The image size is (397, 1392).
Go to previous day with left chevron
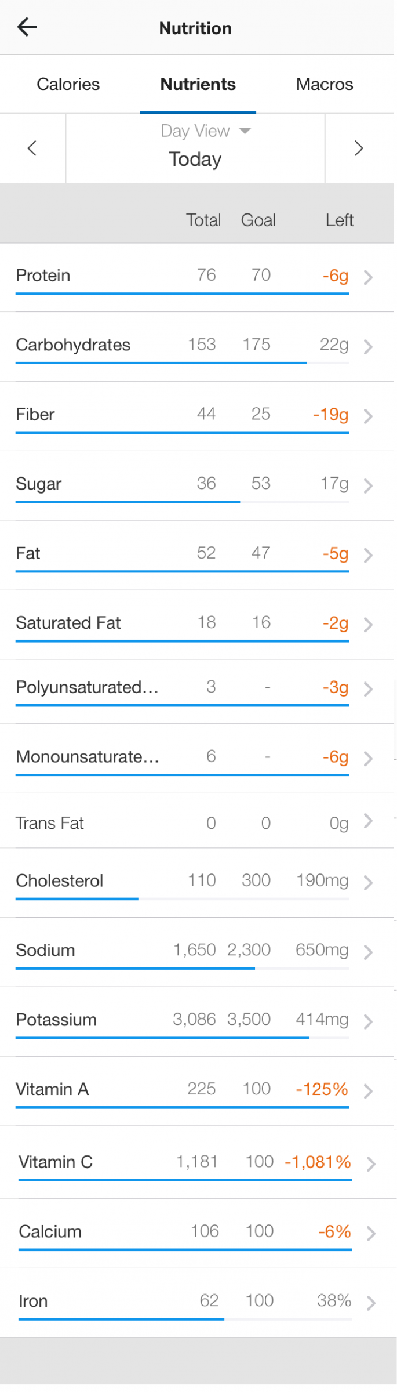(32, 148)
